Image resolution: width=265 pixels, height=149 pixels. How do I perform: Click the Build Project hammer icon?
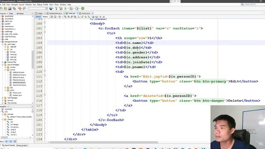[56, 8]
